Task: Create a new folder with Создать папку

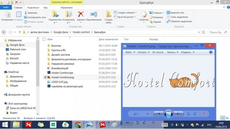Action: click(108, 16)
